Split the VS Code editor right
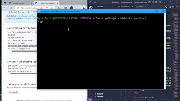 (173, 7)
